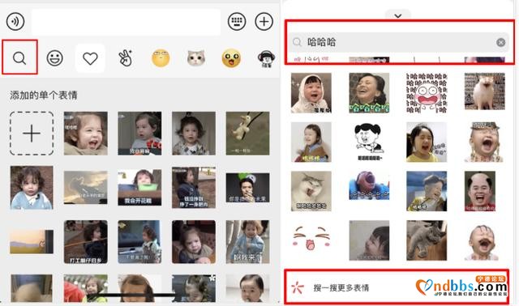Tap the red Souyisou spark icon

(x=297, y=287)
